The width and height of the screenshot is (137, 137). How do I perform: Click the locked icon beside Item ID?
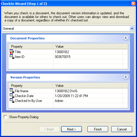point(12,57)
